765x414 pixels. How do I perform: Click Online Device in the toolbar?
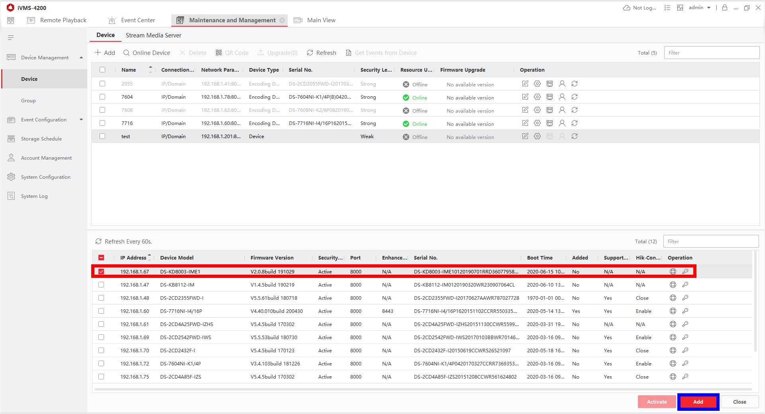coord(147,53)
